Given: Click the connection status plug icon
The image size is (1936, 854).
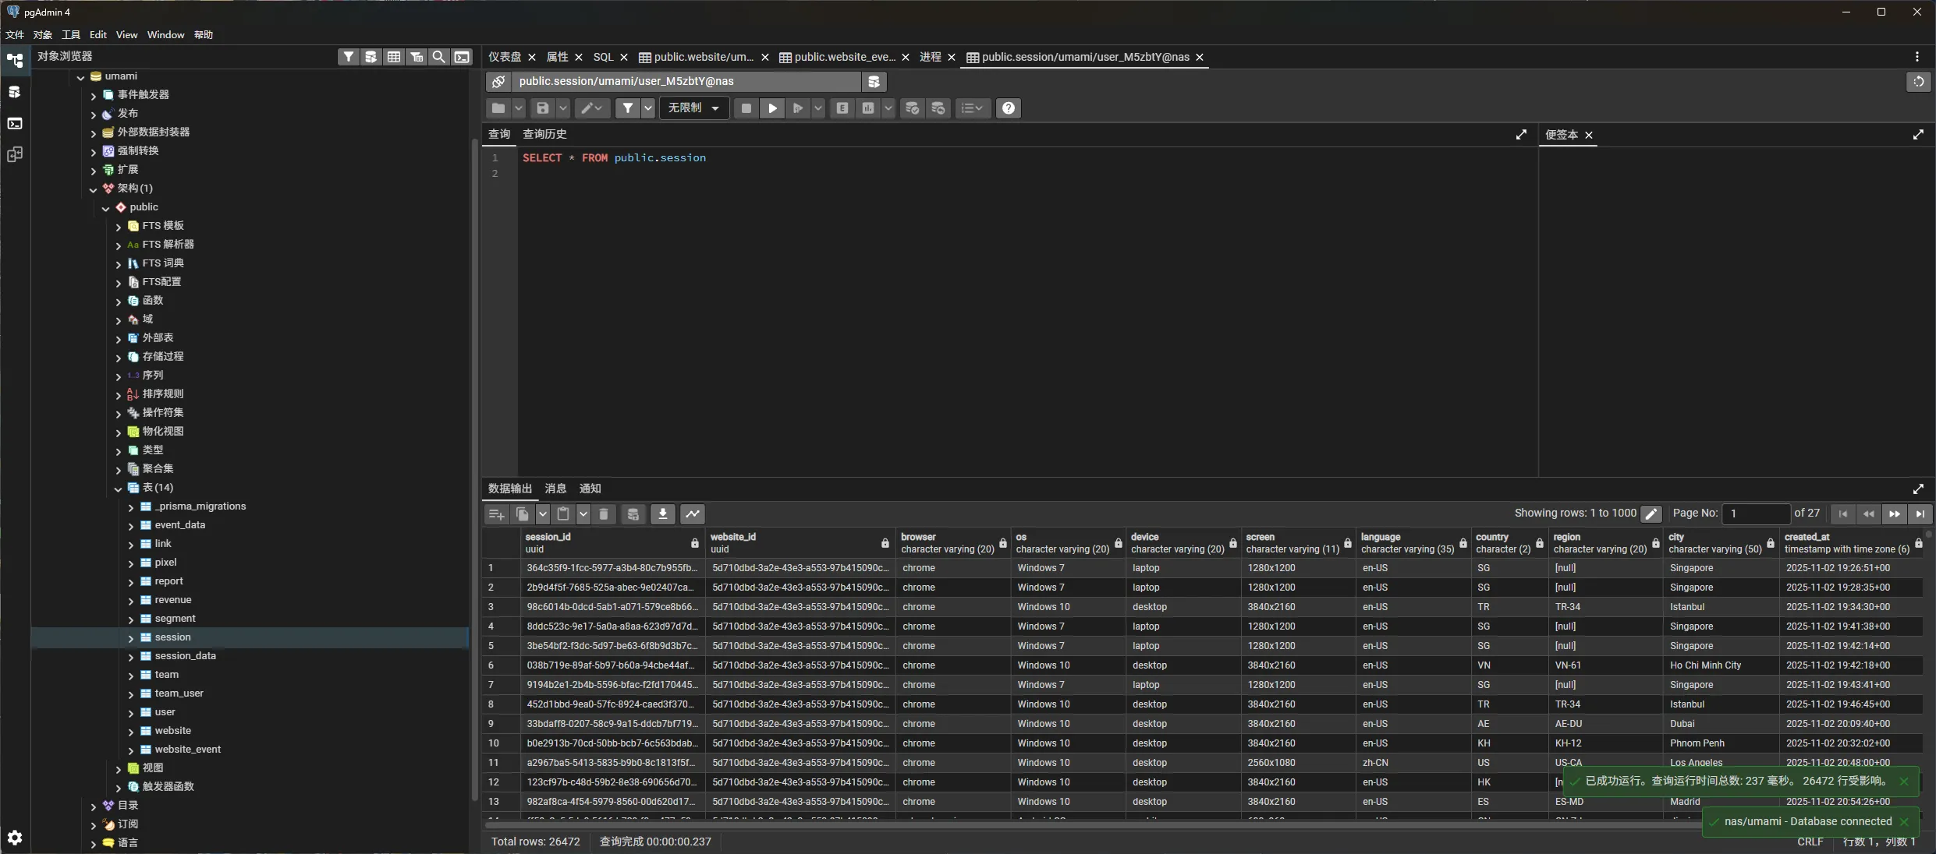Looking at the screenshot, I should [x=498, y=81].
